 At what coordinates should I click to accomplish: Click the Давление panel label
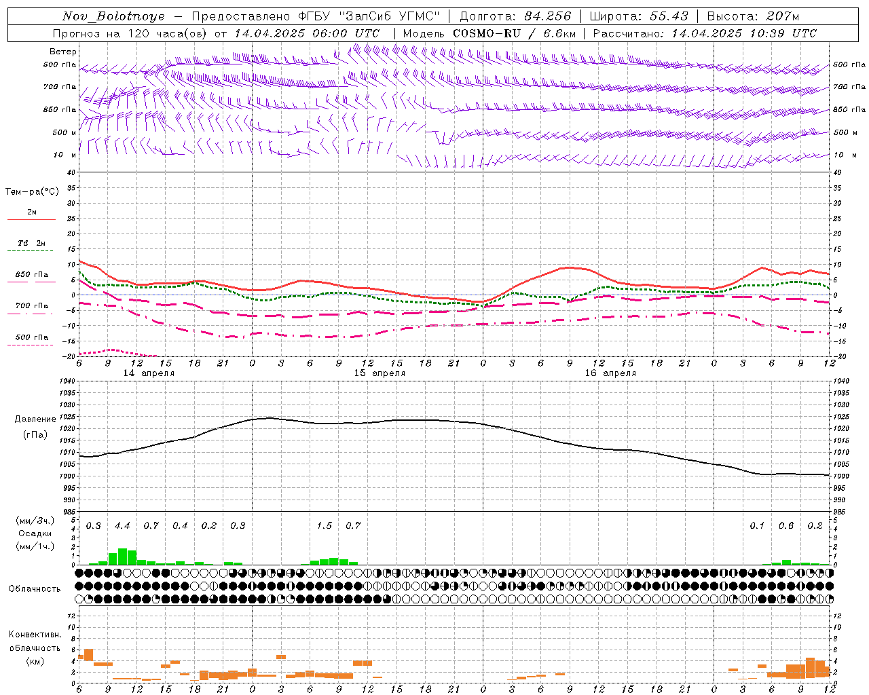click(x=35, y=419)
